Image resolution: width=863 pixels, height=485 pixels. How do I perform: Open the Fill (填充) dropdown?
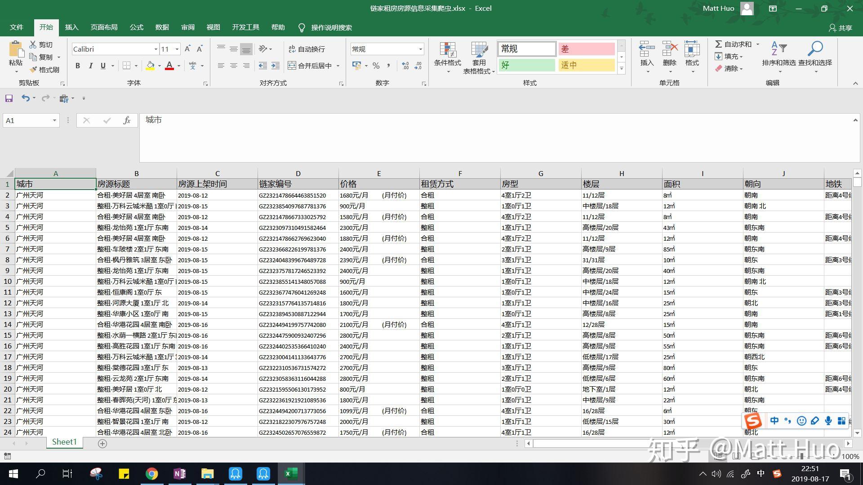(729, 56)
